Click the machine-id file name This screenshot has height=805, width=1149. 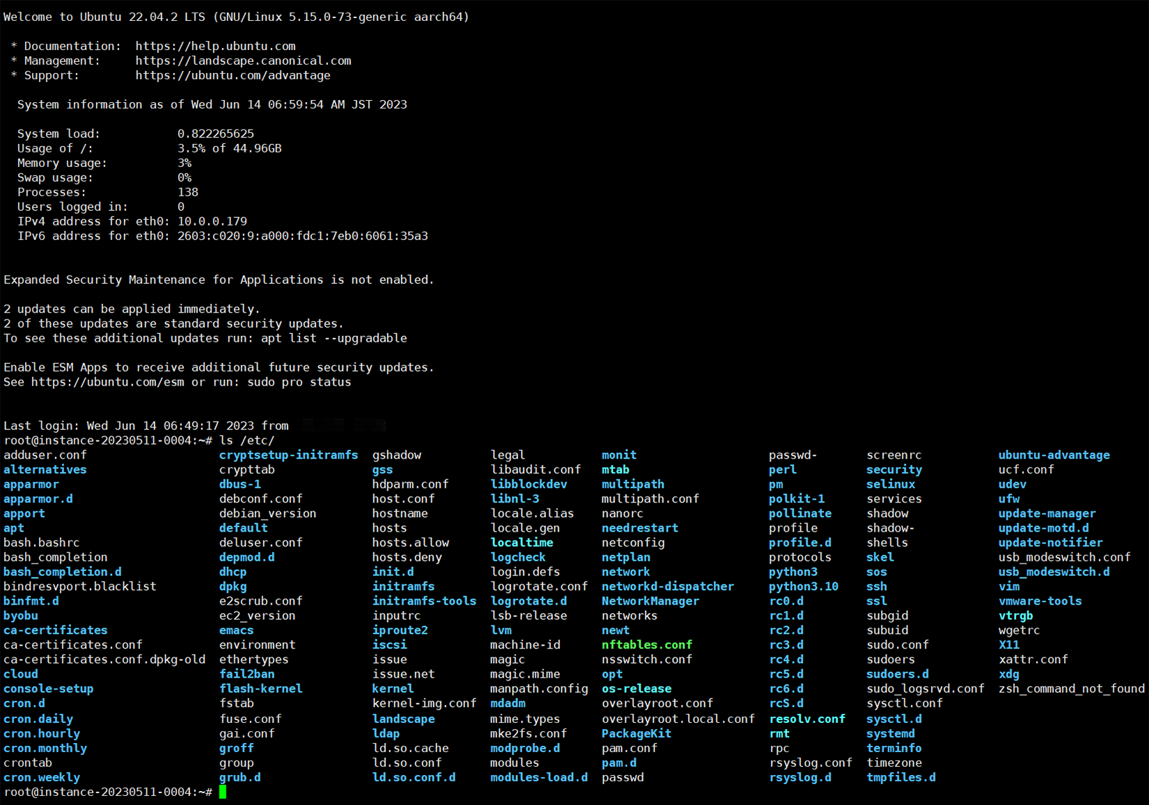[x=525, y=645]
